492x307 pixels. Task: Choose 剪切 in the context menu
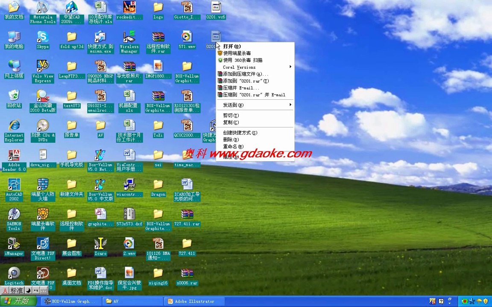(x=255, y=115)
